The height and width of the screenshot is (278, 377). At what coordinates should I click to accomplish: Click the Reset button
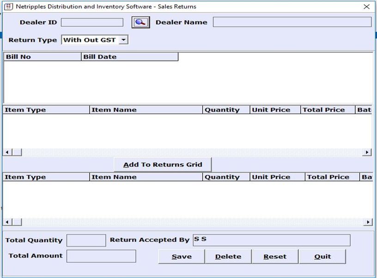pos(275,257)
